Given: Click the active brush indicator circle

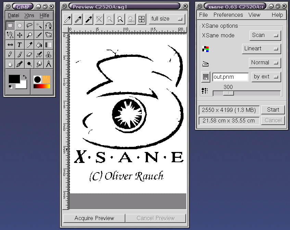Looking at the screenshot, I should coord(37,79).
